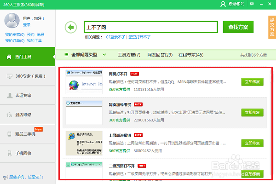
Task: Open the 预约 link
Action: click(30, 34)
